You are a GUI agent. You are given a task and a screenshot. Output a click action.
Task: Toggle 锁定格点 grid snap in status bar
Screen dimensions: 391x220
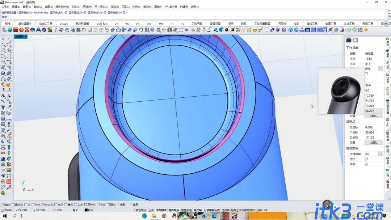click(141, 210)
